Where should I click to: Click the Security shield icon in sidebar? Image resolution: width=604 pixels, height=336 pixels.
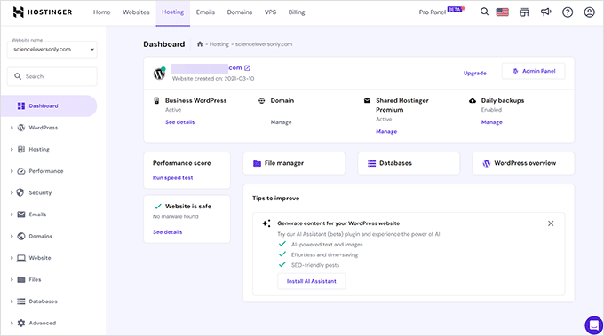(20, 192)
